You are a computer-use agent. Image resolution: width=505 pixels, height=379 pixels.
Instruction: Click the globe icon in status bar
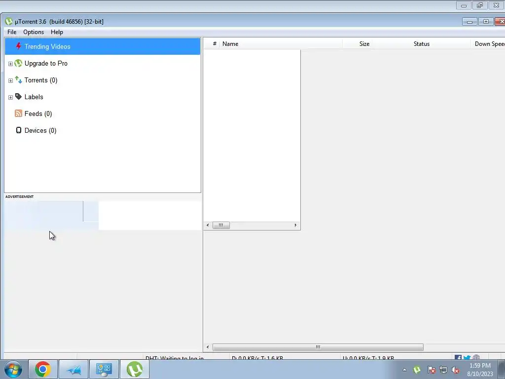coord(476,357)
